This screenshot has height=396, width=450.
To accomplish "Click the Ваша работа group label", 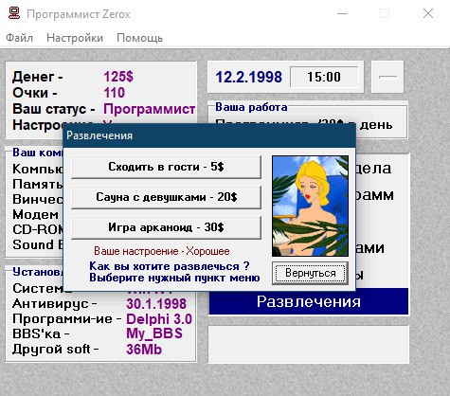I will [251, 107].
